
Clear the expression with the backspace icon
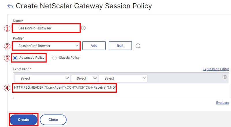pos(224,77)
